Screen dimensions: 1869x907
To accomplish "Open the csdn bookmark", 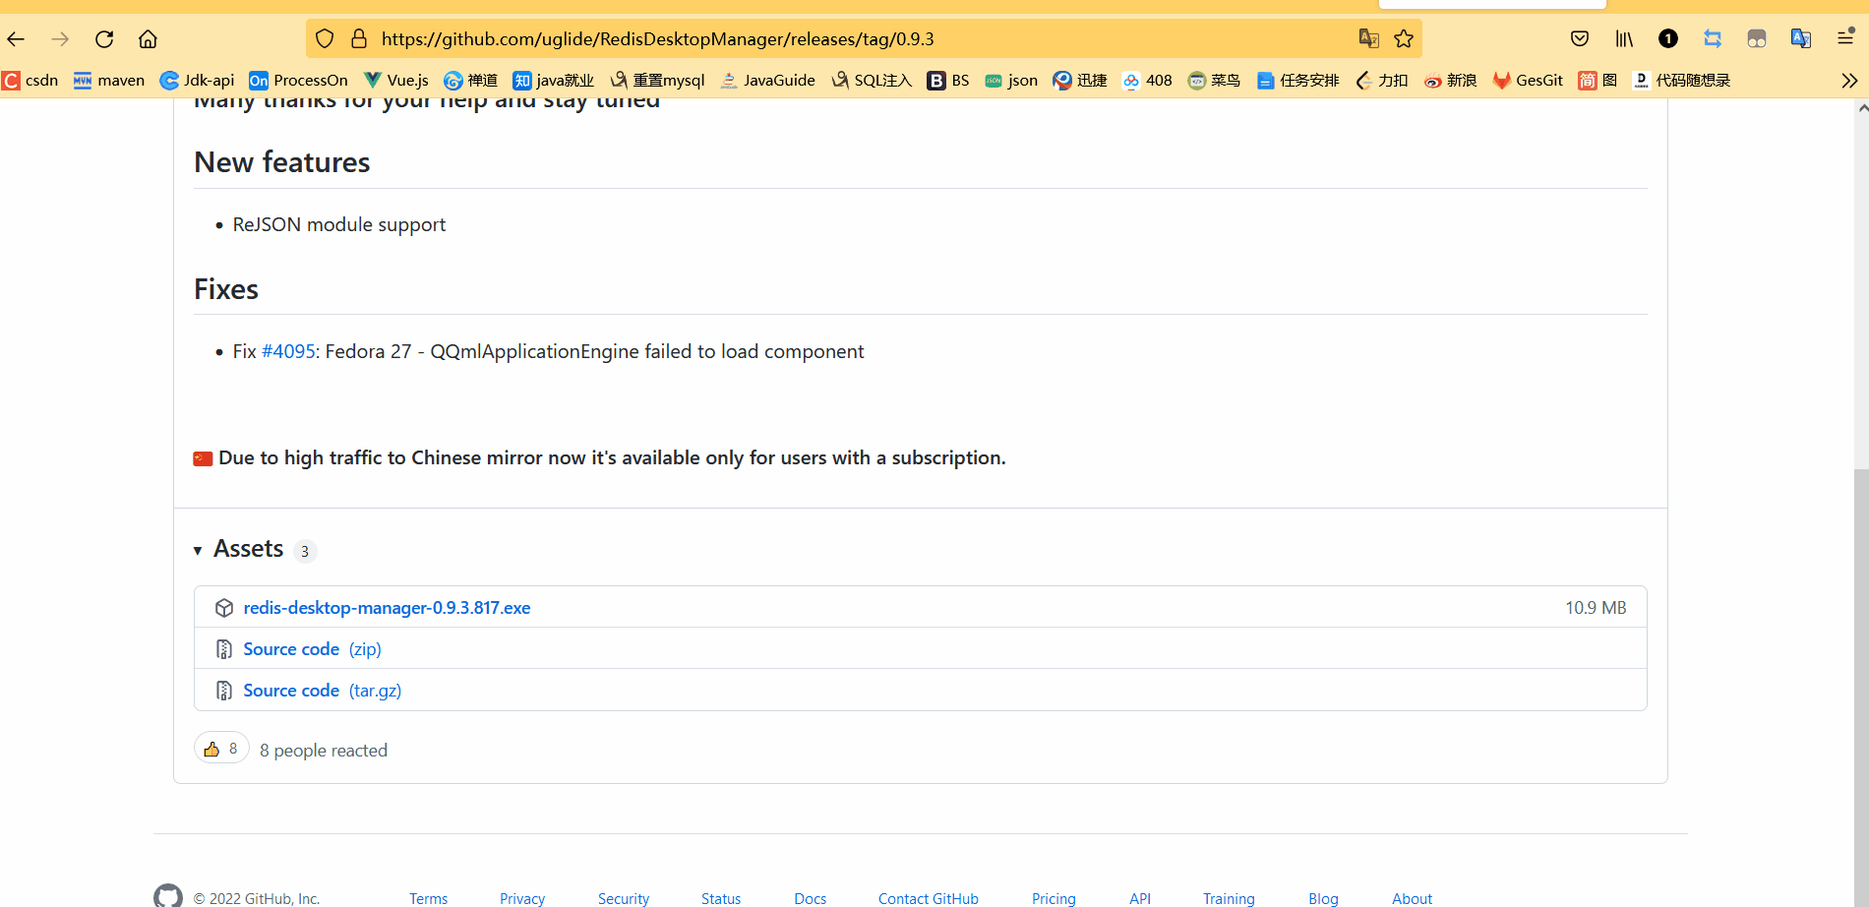I will (x=30, y=81).
